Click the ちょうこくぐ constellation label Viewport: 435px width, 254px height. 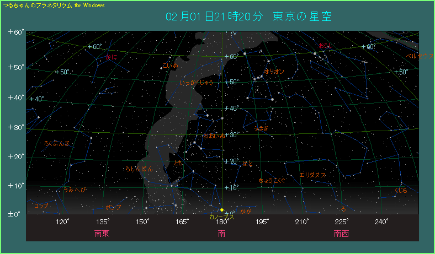pyautogui.click(x=272, y=180)
